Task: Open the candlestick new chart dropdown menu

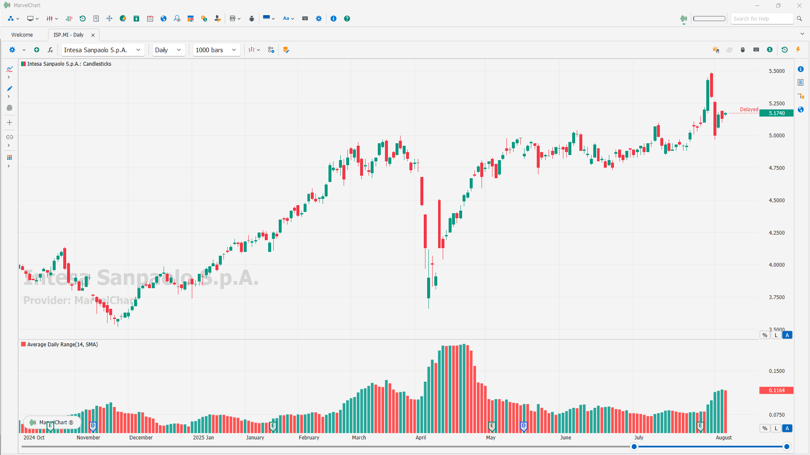Action: (52, 19)
